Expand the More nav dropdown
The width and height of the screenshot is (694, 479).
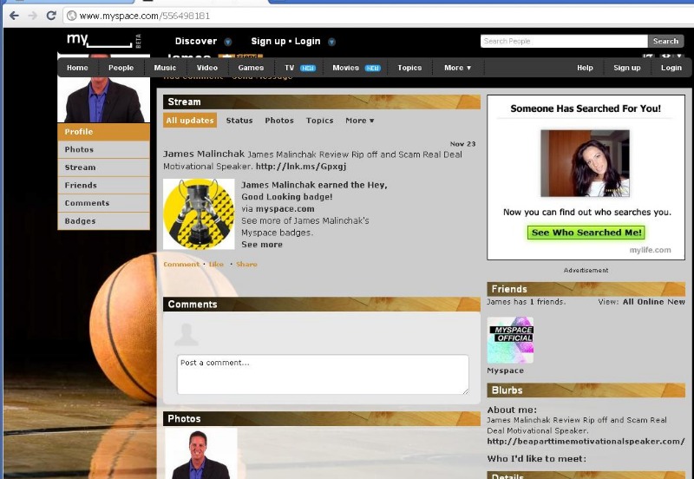[458, 68]
